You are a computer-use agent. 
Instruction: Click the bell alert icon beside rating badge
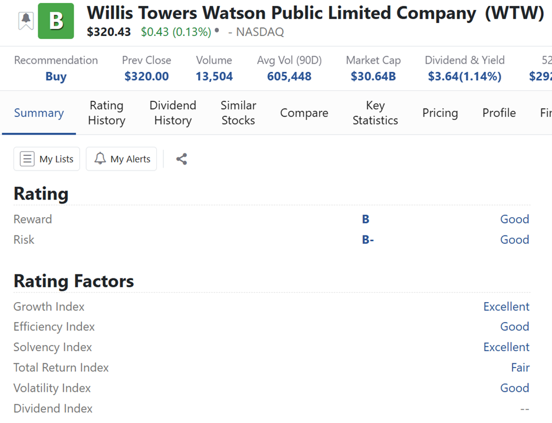pos(26,21)
